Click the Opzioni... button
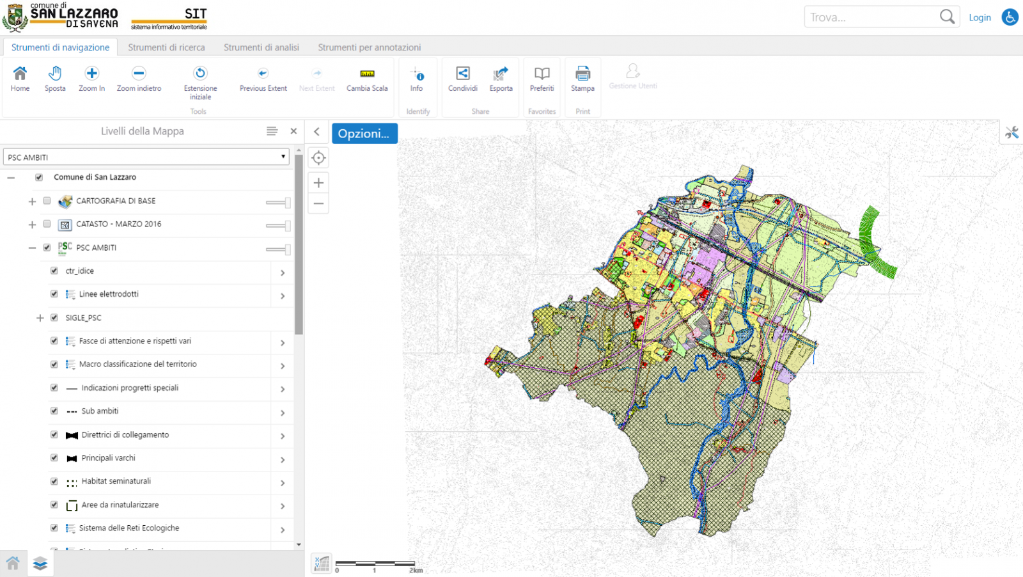The width and height of the screenshot is (1023, 577). (x=364, y=134)
